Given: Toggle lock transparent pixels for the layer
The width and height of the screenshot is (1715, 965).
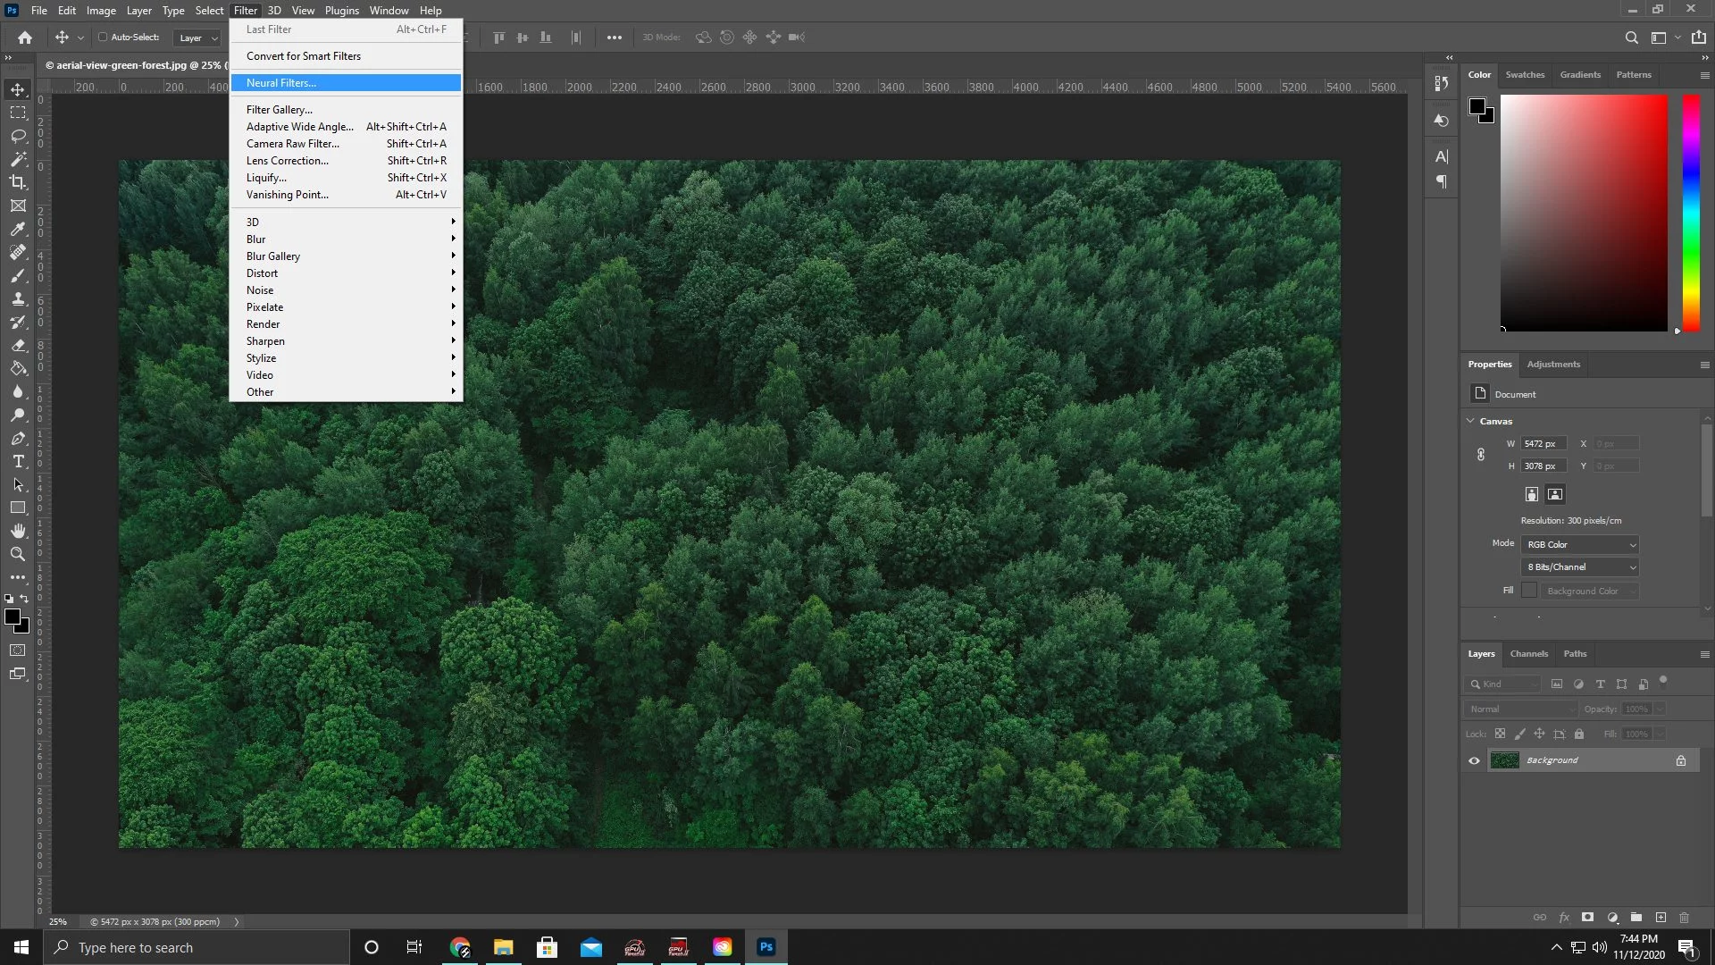Looking at the screenshot, I should click(1501, 733).
